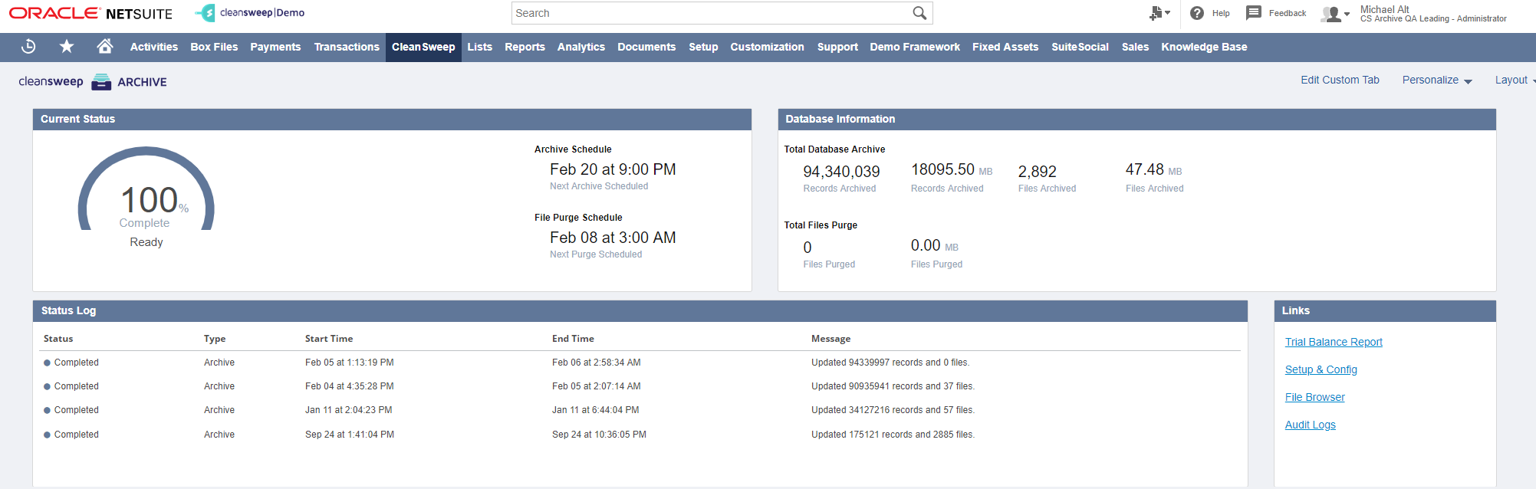Click the Message column header
The width and height of the screenshot is (1536, 489).
(x=830, y=338)
